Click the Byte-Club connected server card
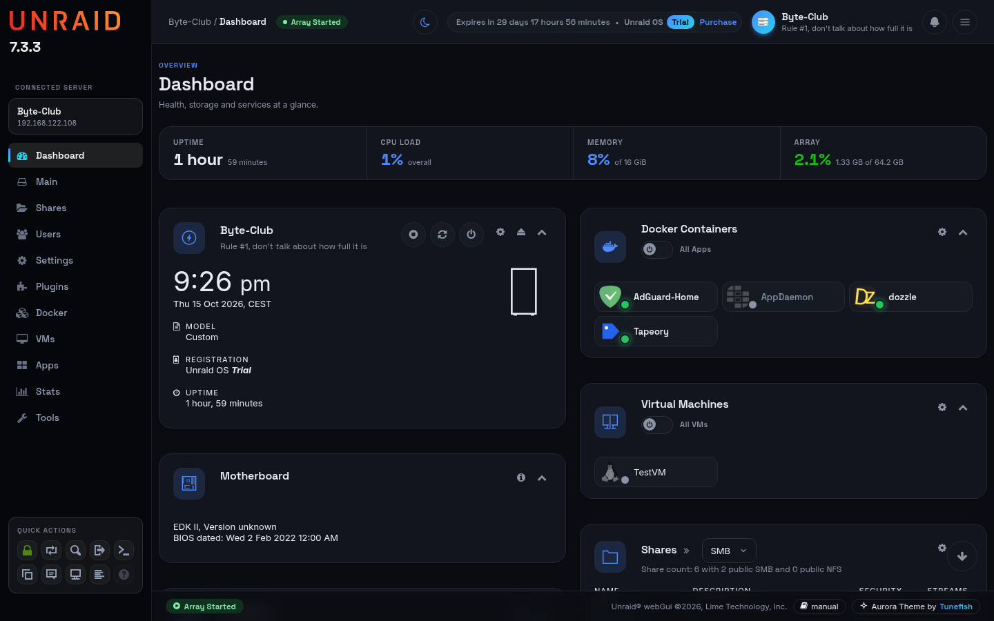The image size is (994, 621). 76,116
